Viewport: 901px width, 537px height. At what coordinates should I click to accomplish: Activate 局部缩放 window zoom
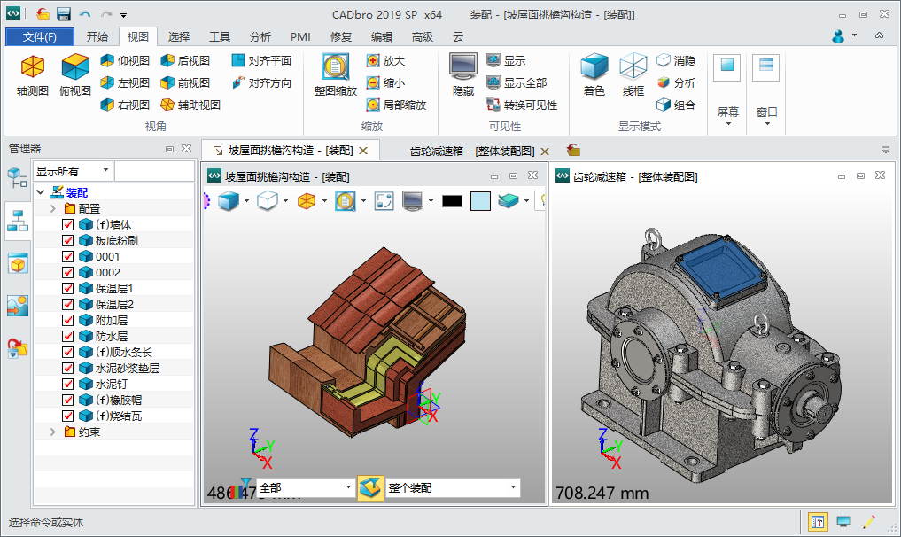tap(397, 105)
